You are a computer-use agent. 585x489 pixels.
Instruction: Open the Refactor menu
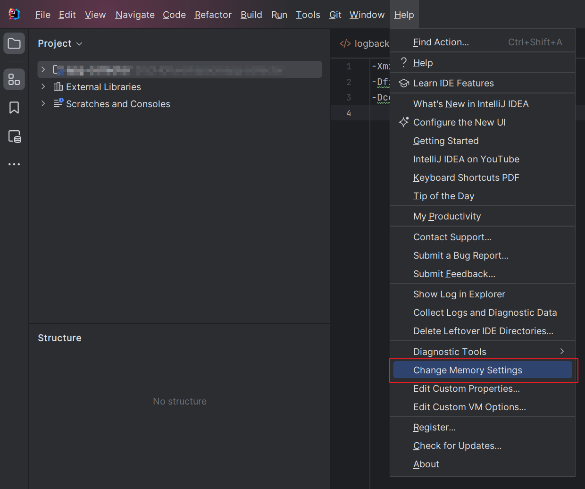coord(213,15)
